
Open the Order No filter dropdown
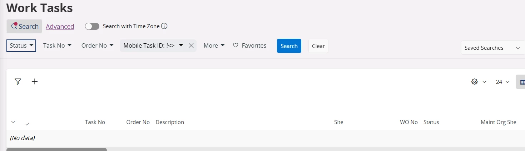tap(97, 45)
